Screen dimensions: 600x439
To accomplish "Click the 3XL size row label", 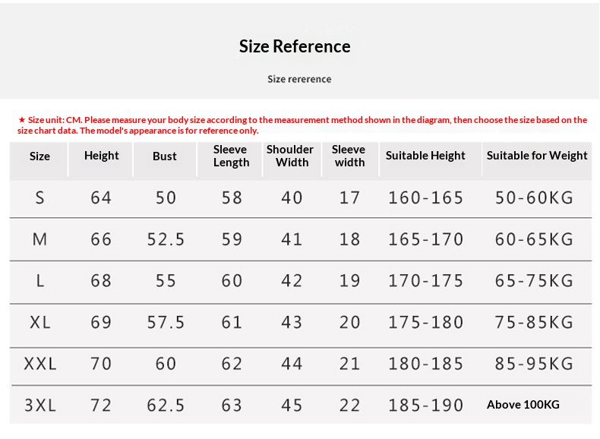I will pos(40,406).
